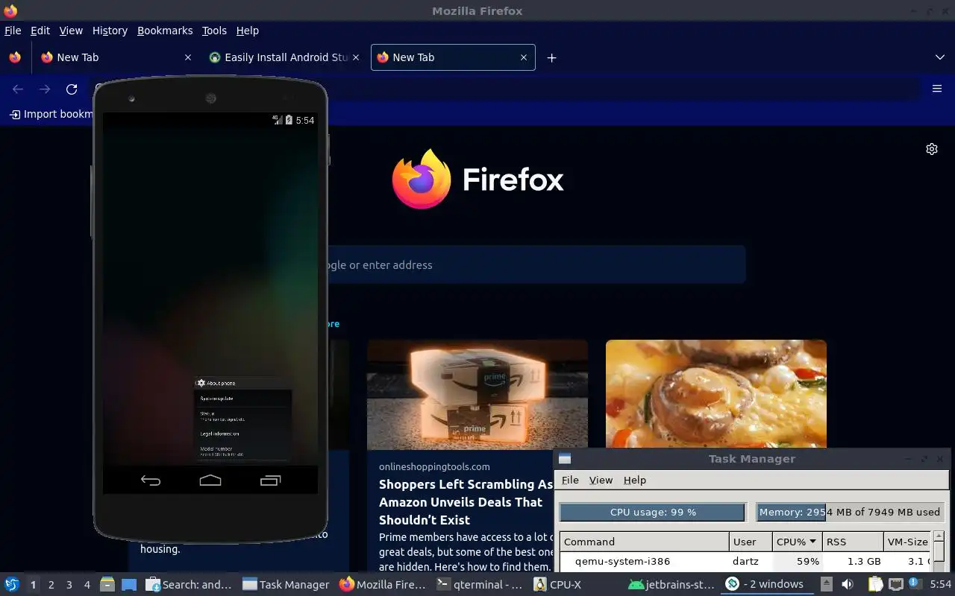Click the Import bookmarks toolbar button
The height and width of the screenshot is (596, 955).
(50, 114)
